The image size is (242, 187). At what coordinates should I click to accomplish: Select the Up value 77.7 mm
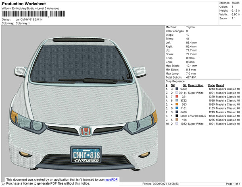[x=192, y=50]
